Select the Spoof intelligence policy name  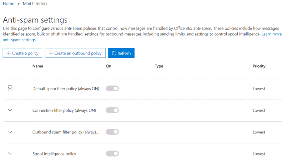coord(54,154)
